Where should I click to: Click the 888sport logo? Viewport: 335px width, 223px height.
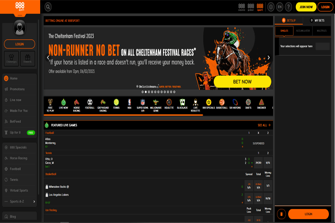(x=20, y=7)
